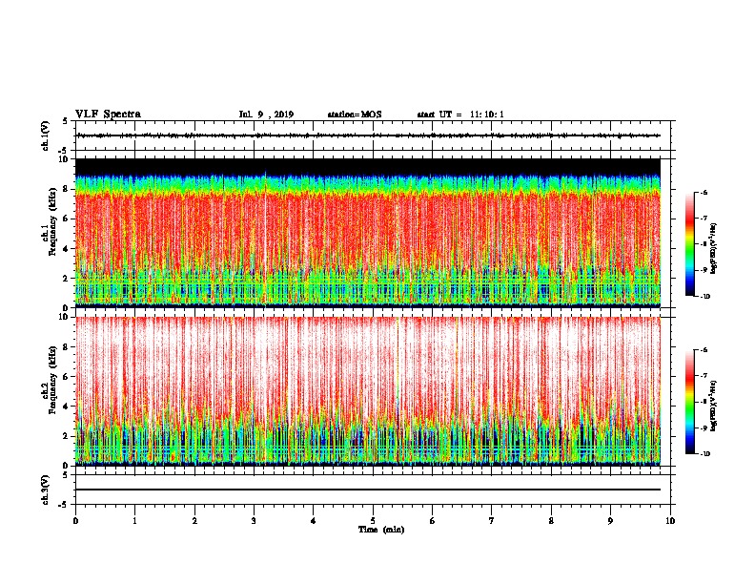Viewport: 755px width, 584px height.
Task: Select the ch.1 spectrogram color scale bar
Action: (x=689, y=244)
